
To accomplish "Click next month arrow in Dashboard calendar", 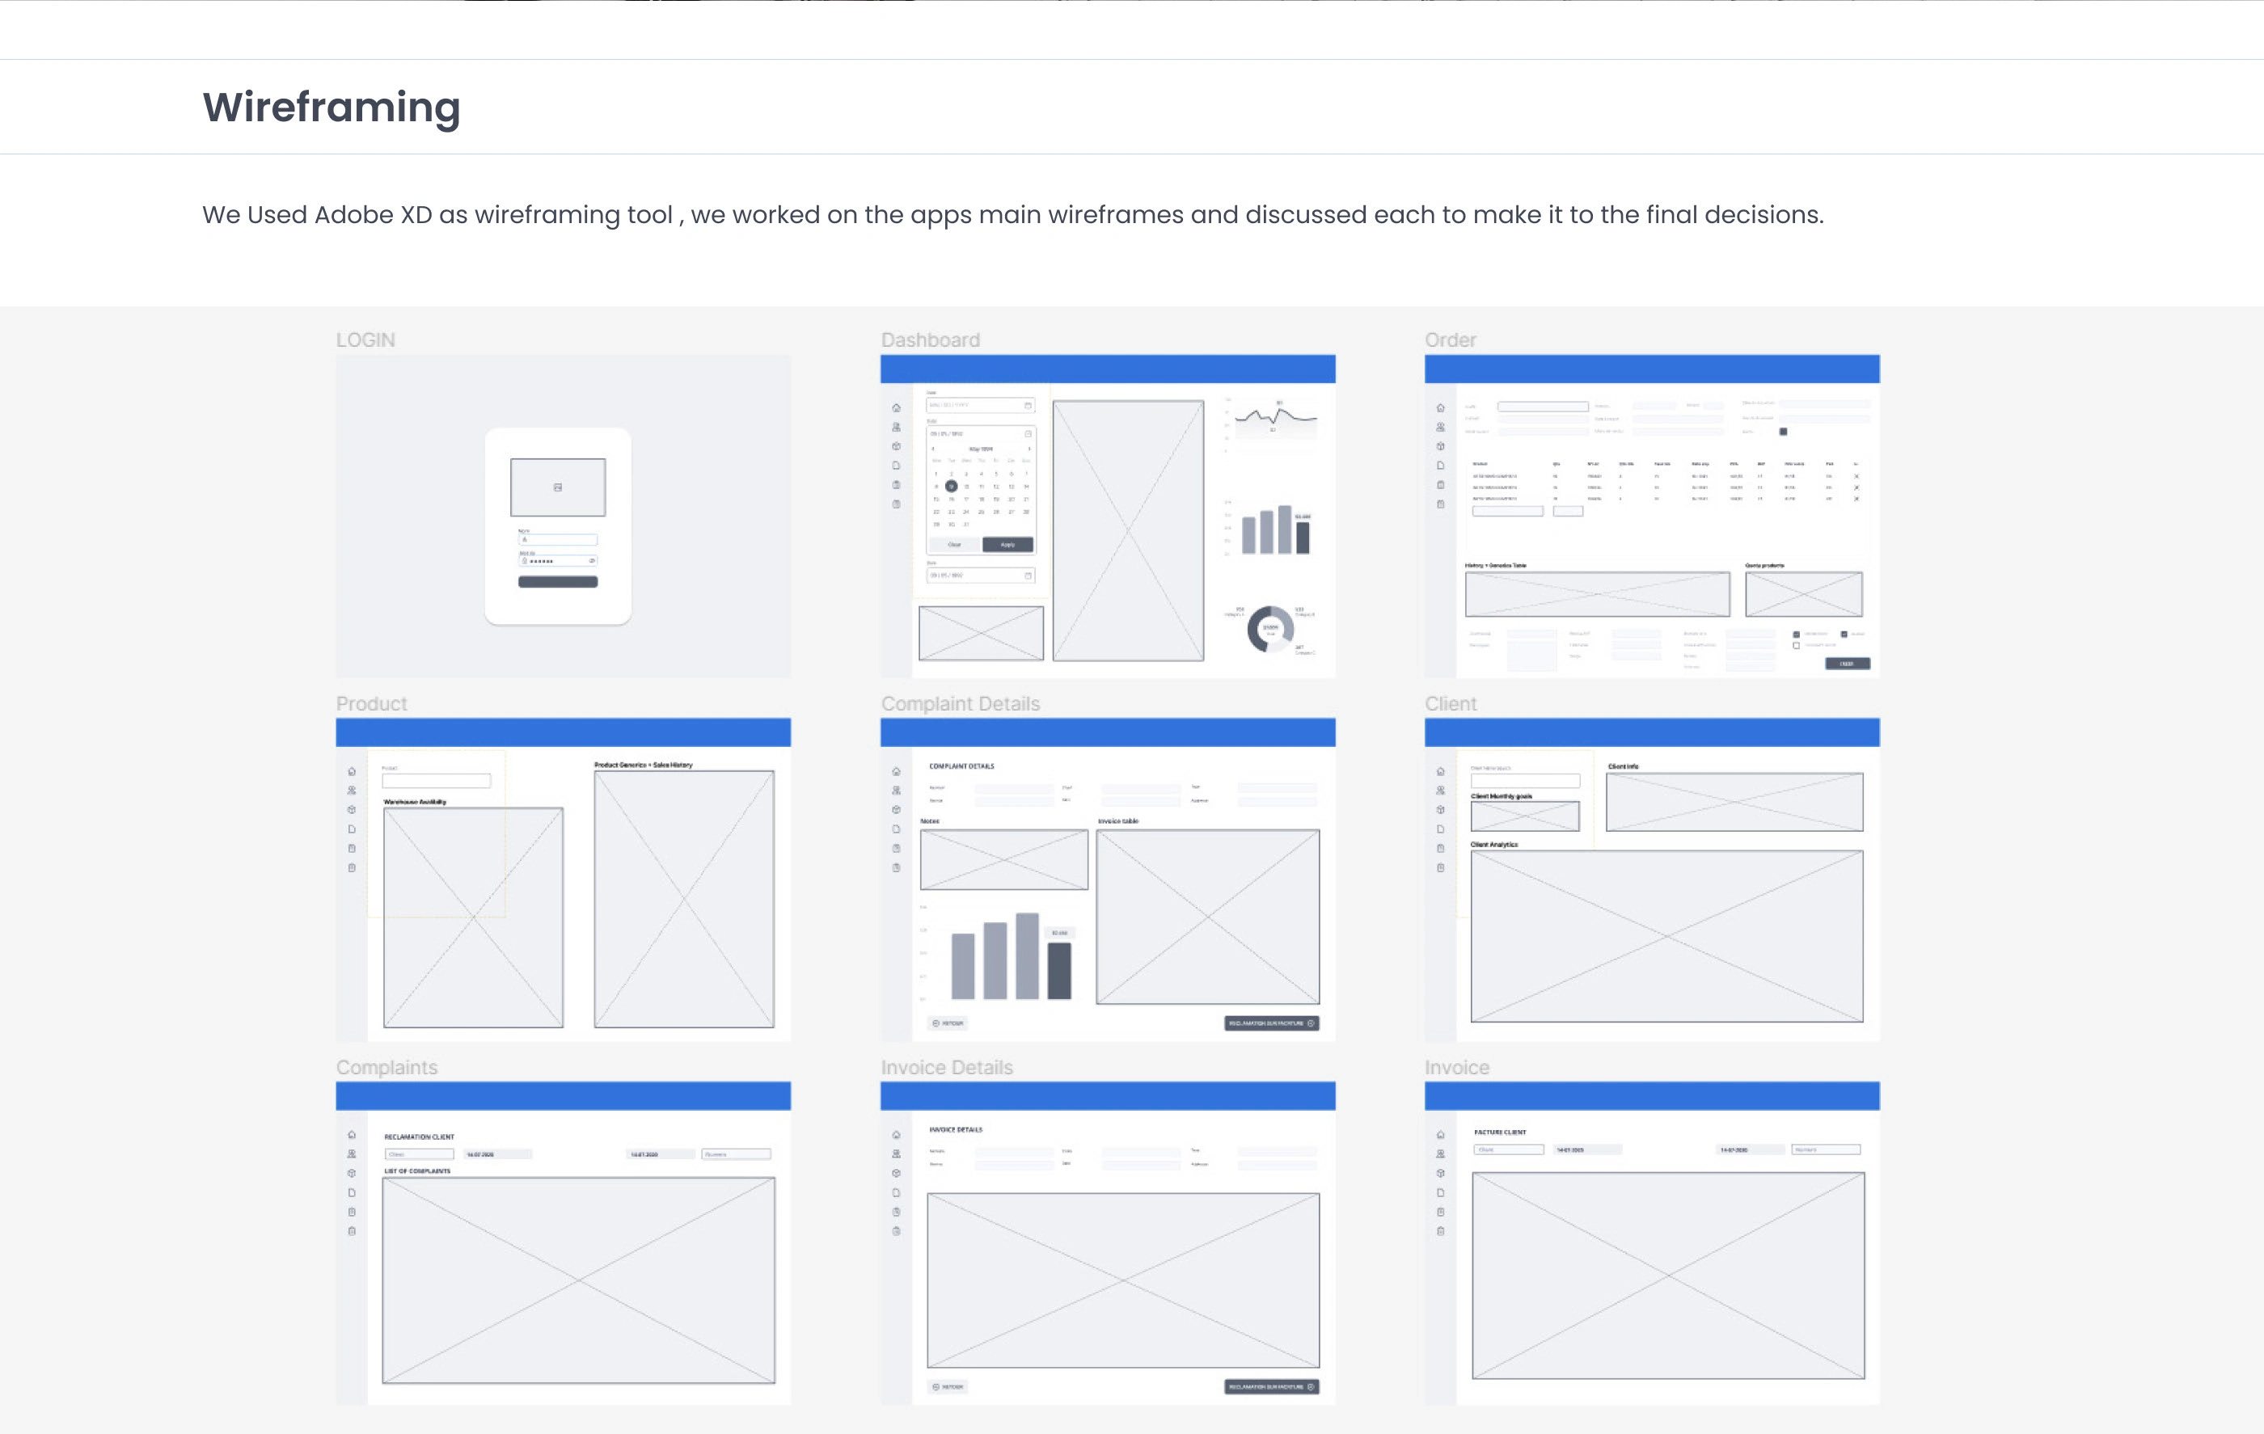I will [1029, 449].
